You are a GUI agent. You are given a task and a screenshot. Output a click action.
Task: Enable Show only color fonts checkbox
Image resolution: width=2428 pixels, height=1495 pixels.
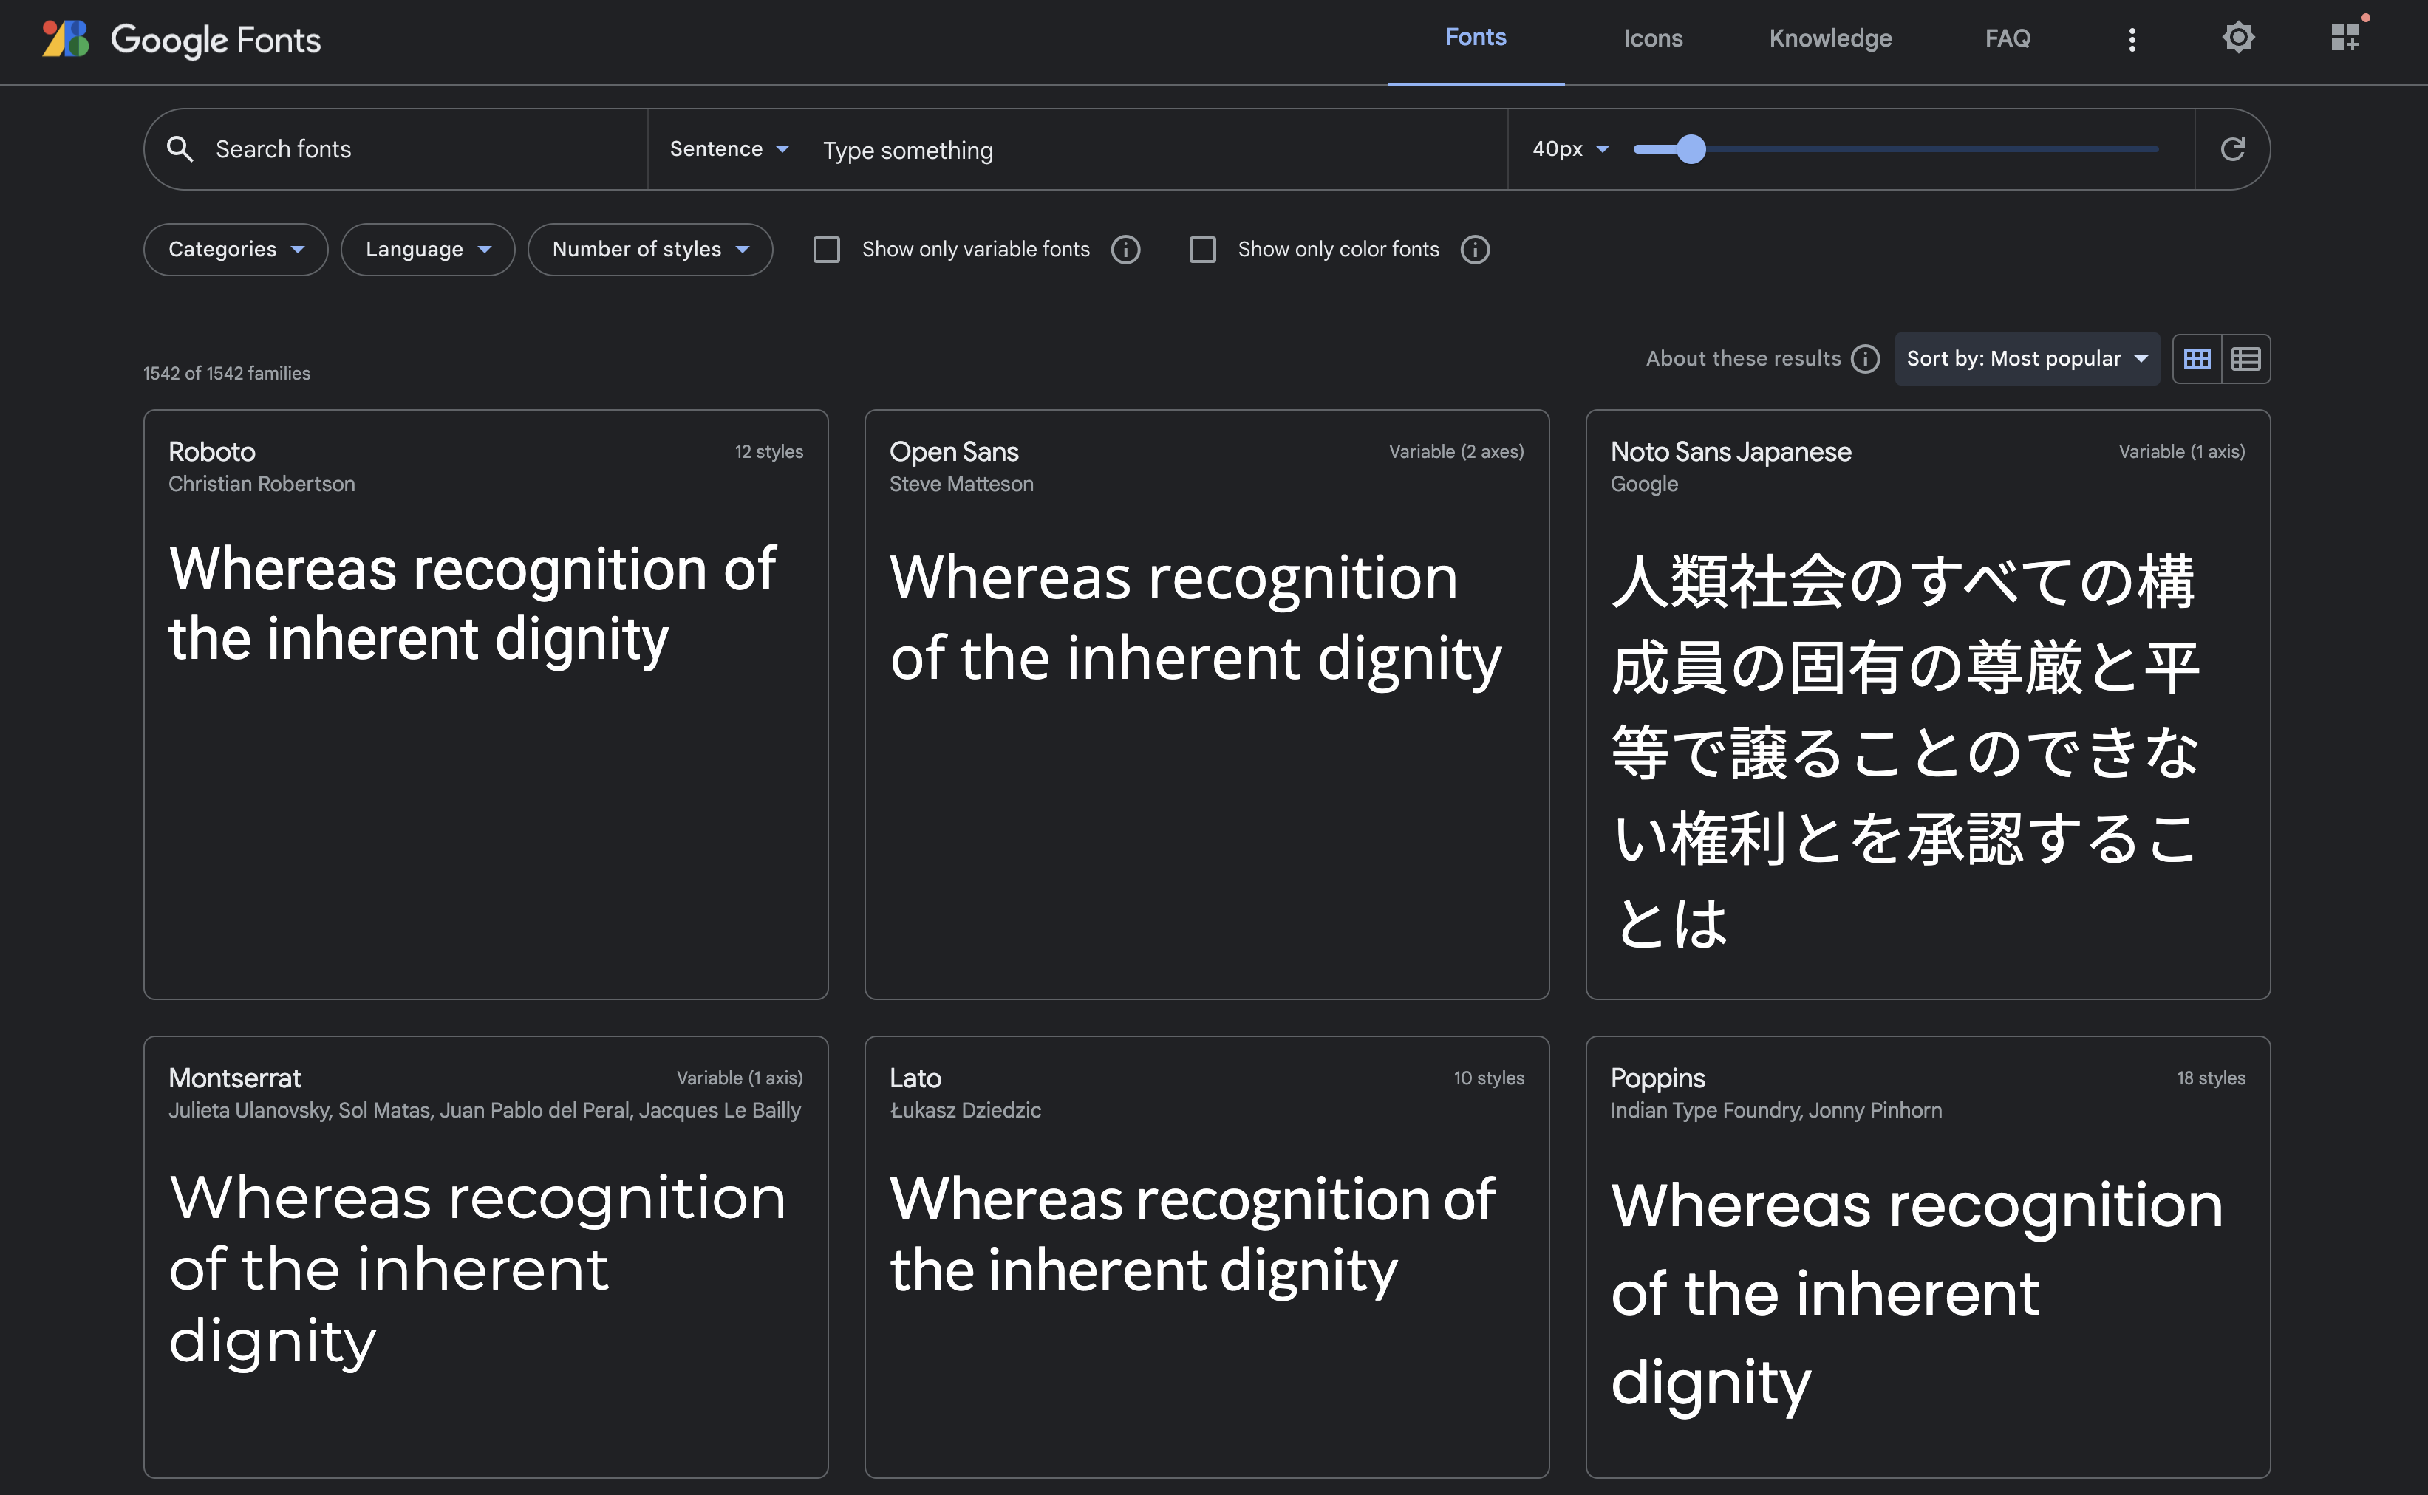pos(1203,250)
